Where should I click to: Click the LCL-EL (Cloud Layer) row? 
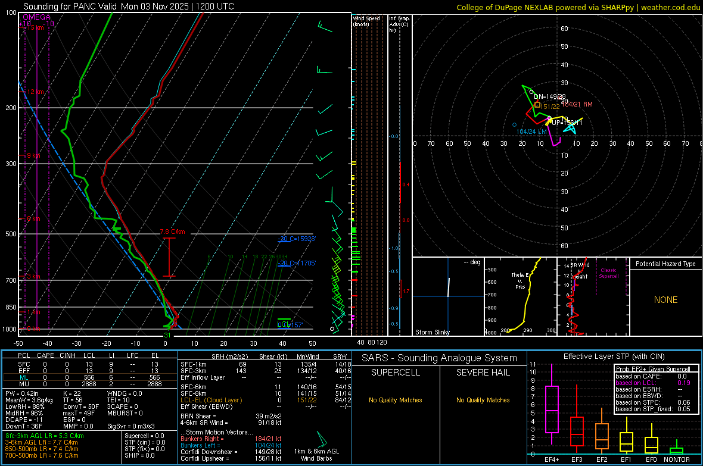pyautogui.click(x=266, y=400)
